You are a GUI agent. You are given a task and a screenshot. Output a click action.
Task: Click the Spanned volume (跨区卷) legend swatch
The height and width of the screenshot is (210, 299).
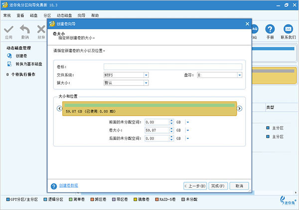pyautogui.click(x=92, y=200)
